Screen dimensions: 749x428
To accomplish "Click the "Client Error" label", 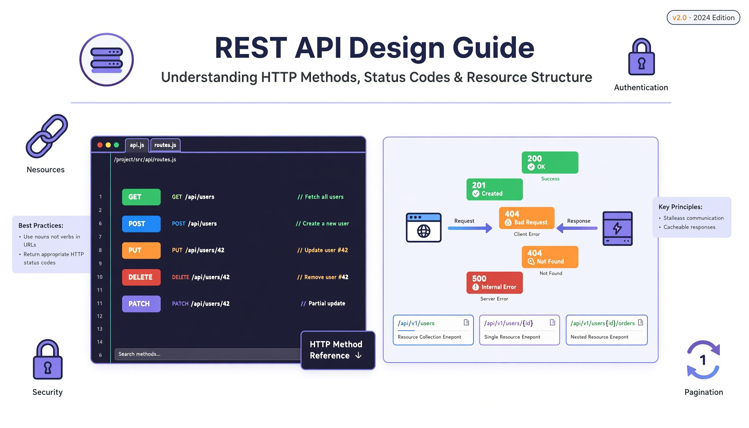I will point(527,234).
